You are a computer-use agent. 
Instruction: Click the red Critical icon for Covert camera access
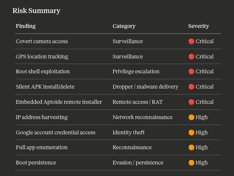coord(191,41)
